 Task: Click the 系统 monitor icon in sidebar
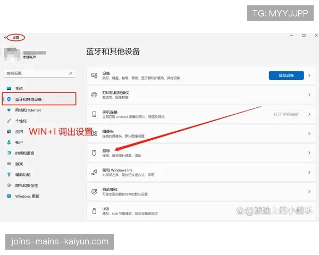9,89
